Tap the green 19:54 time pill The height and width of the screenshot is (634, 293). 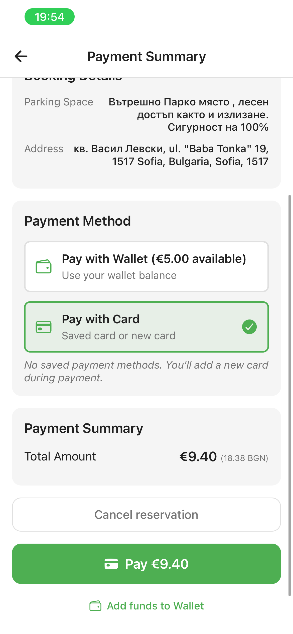[50, 17]
